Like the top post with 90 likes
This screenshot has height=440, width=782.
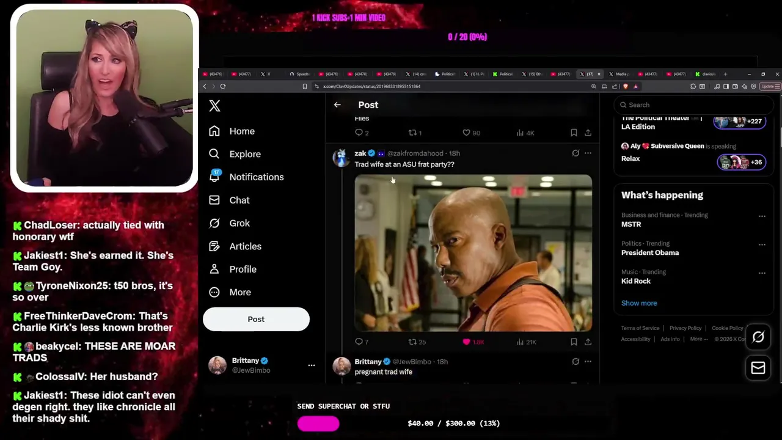pyautogui.click(x=471, y=133)
